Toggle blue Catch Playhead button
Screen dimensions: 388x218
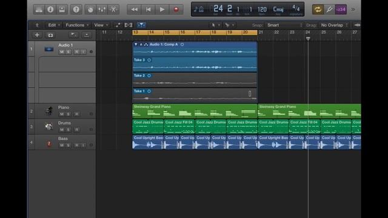click(x=141, y=25)
